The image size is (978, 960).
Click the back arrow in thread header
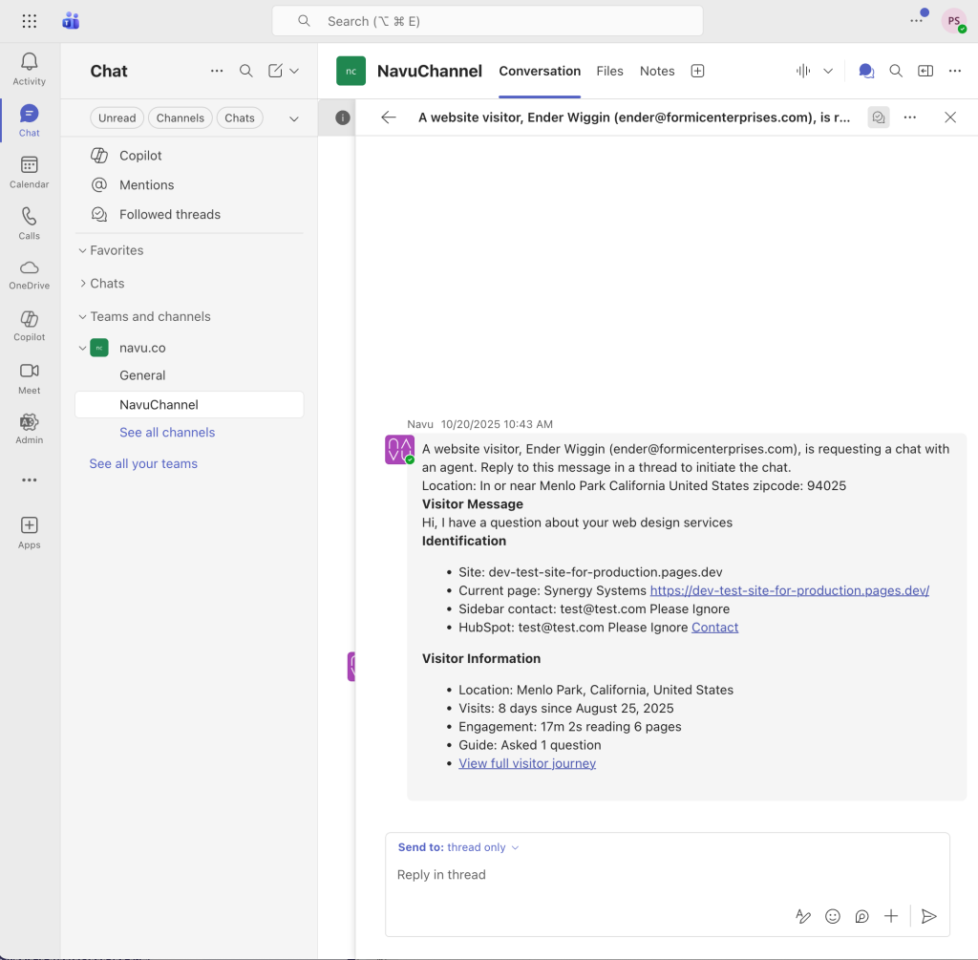(388, 117)
